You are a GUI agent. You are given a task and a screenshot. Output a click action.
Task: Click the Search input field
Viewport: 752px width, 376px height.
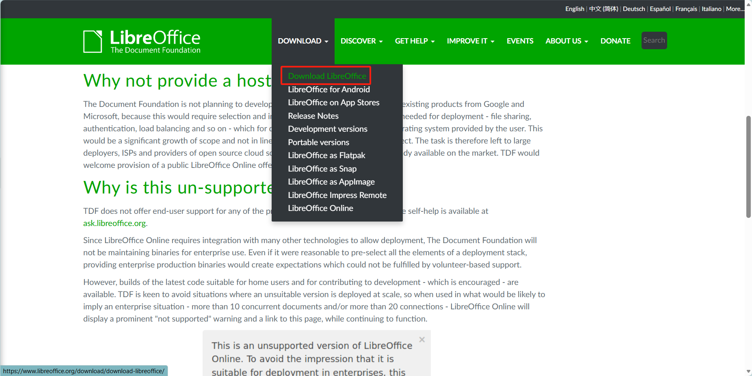tap(654, 40)
